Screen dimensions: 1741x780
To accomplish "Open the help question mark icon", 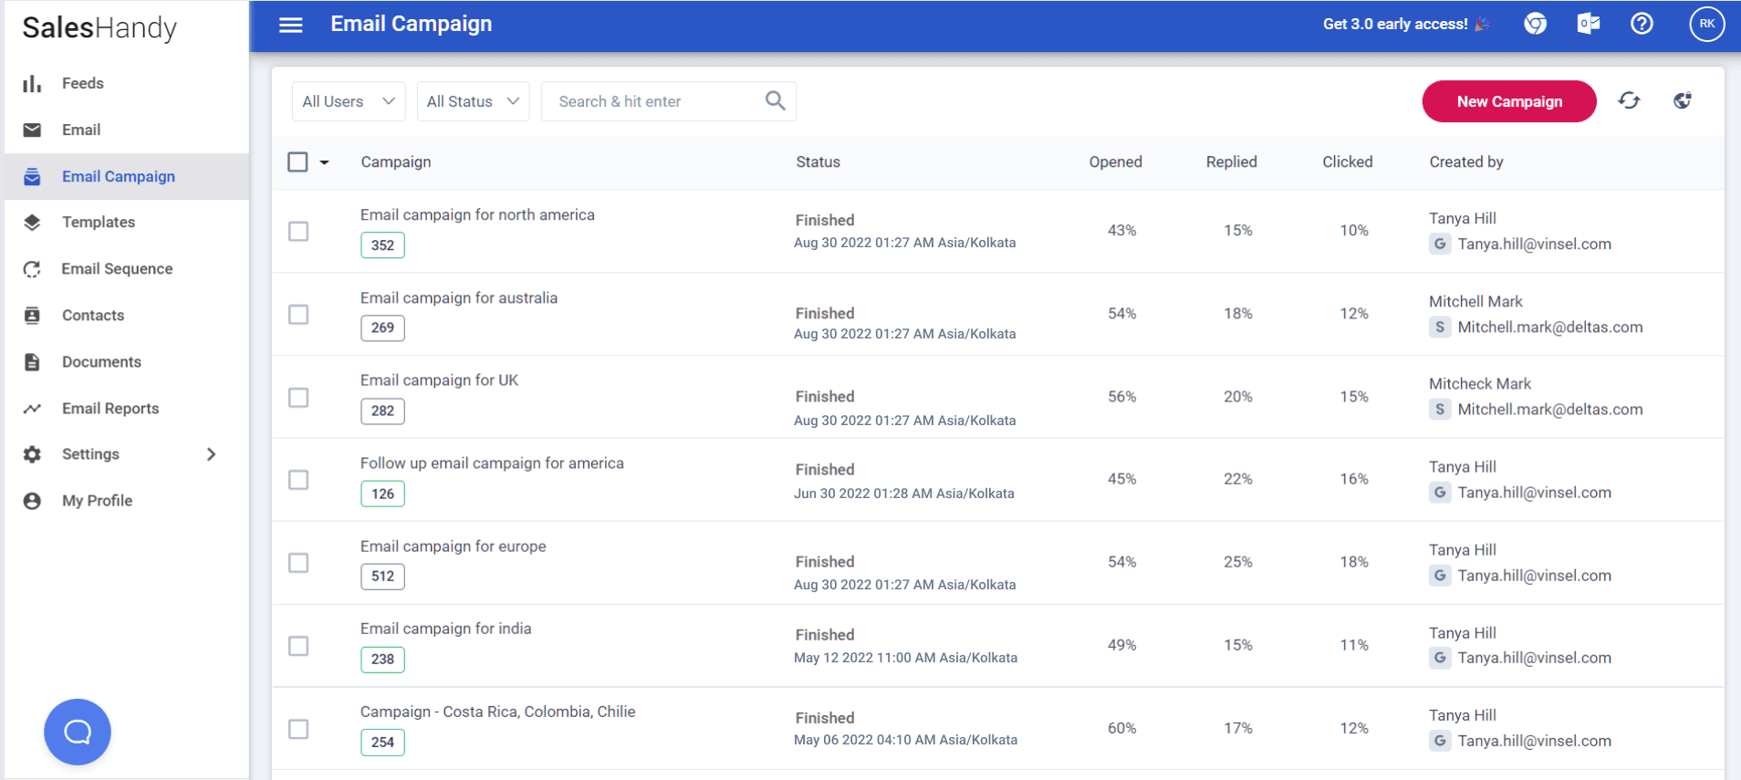I will pyautogui.click(x=1642, y=24).
